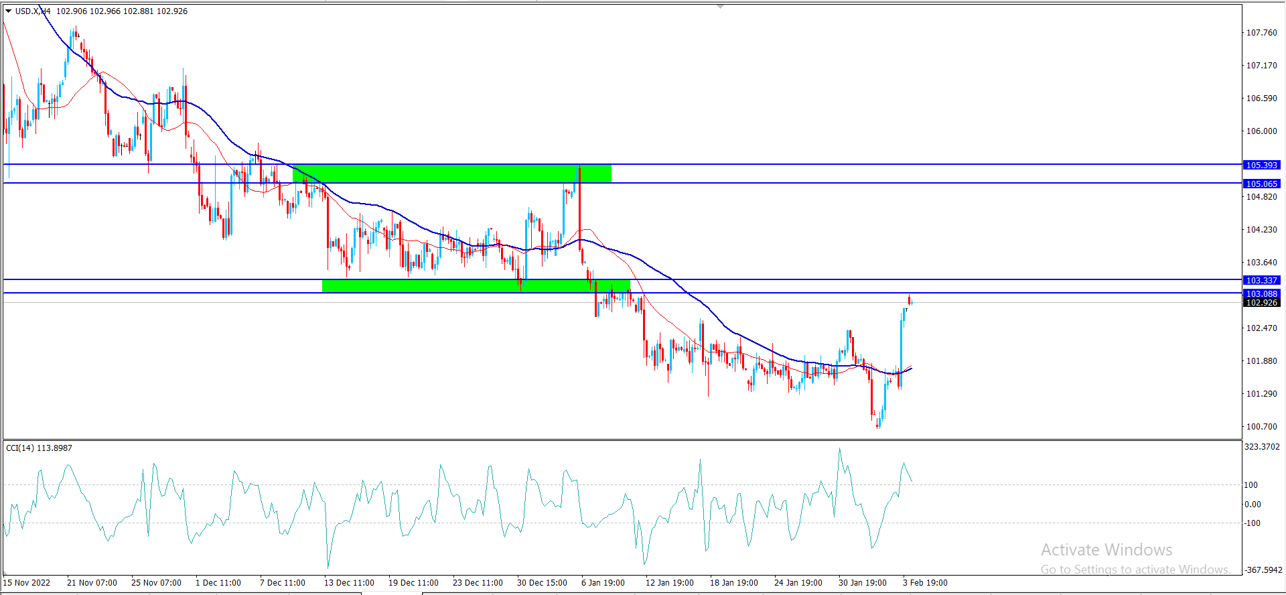Click the CCI scale -100 level label
The height and width of the screenshot is (595, 1286).
tap(1252, 523)
